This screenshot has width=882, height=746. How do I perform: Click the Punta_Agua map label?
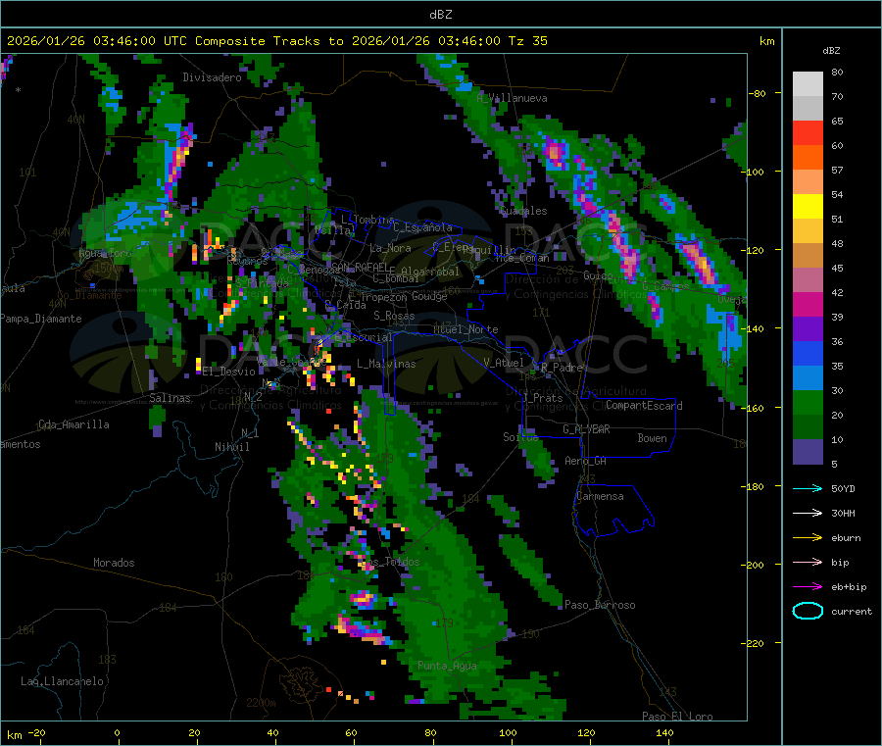(x=447, y=667)
